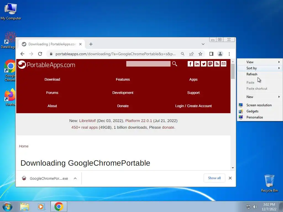Close the Downloading | PortableApps.com tab
This screenshot has height=212, width=283.
click(80, 44)
